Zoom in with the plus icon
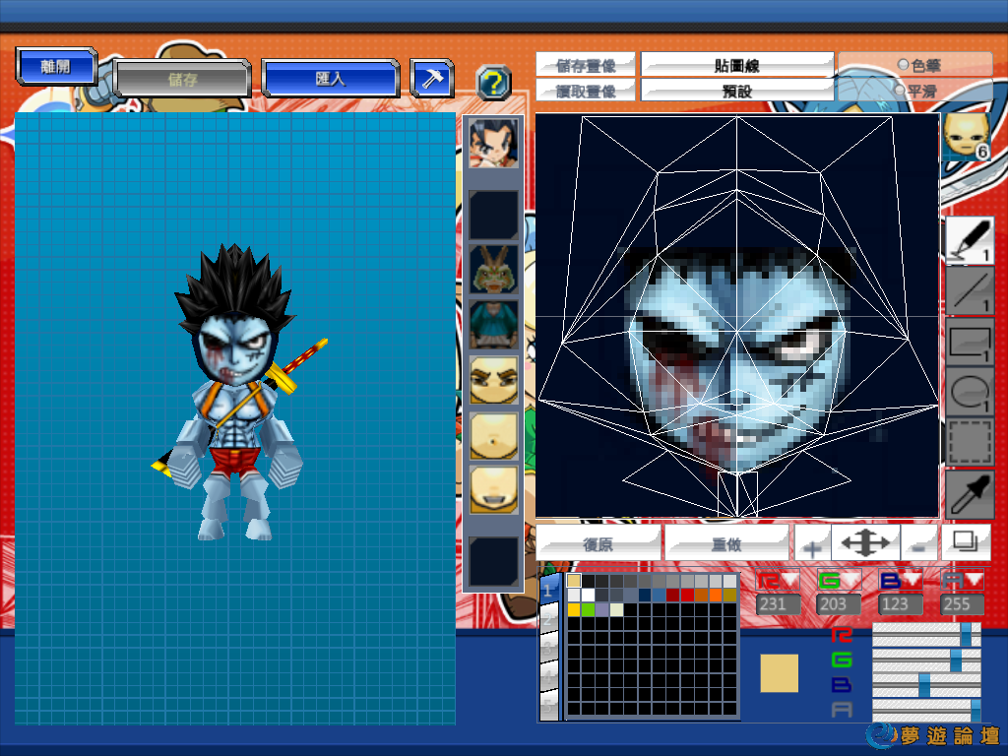1008x756 pixels. 812,544
